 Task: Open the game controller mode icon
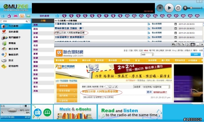[x=16, y=16]
